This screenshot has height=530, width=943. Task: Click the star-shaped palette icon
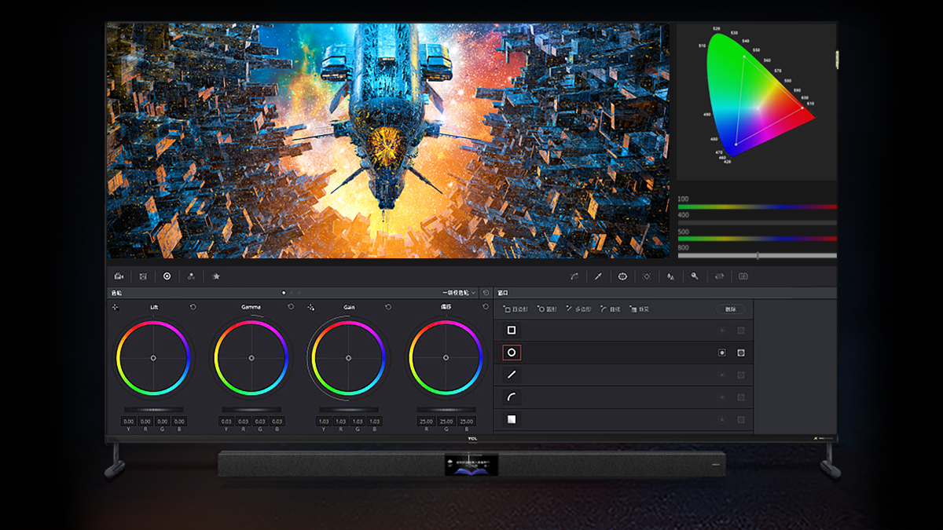tap(216, 276)
